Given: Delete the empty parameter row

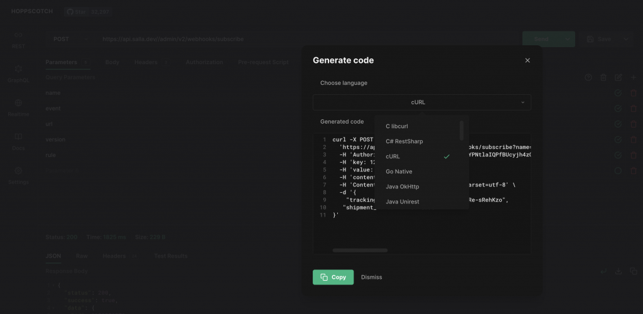Looking at the screenshot, I should 634,171.
